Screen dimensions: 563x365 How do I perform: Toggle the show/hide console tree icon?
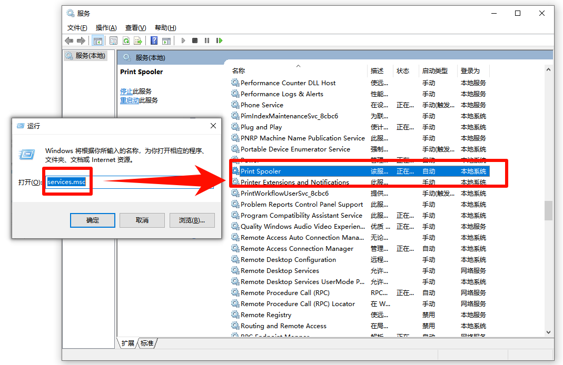point(97,40)
